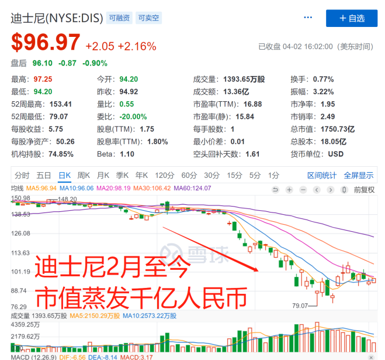Click the 机构持股 value 74.85%
The height and width of the screenshot is (360, 385).
point(61,154)
